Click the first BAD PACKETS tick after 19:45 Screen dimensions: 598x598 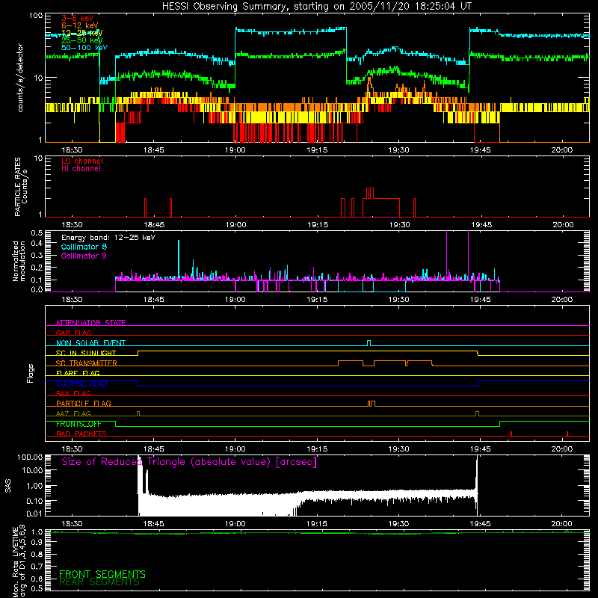(511, 434)
